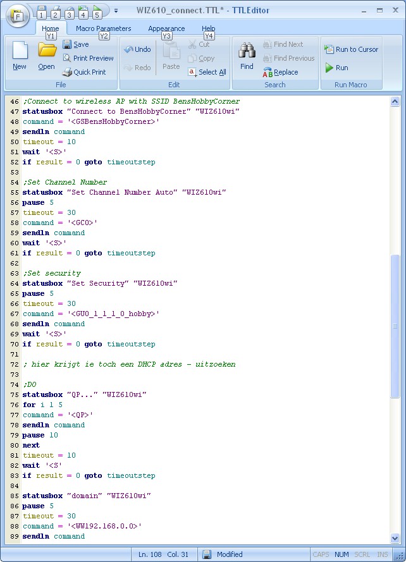Click ';Set security' comment on line 63
406x562 pixels.
[52, 273]
